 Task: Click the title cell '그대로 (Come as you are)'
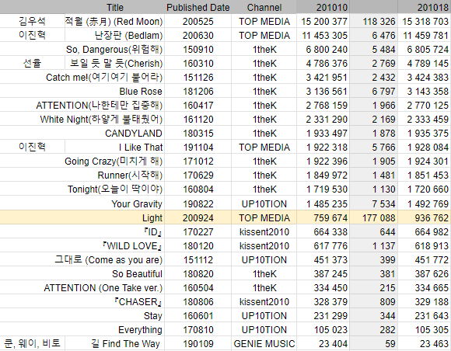pos(108,260)
